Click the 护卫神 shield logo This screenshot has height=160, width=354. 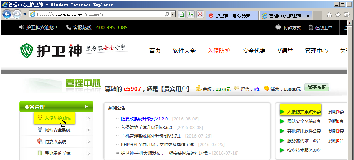(27, 51)
